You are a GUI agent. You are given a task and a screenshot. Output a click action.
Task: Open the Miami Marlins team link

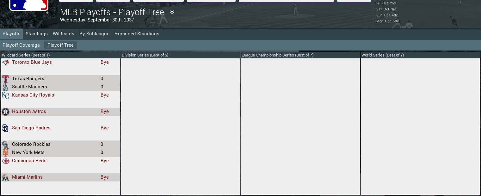[x=27, y=177]
